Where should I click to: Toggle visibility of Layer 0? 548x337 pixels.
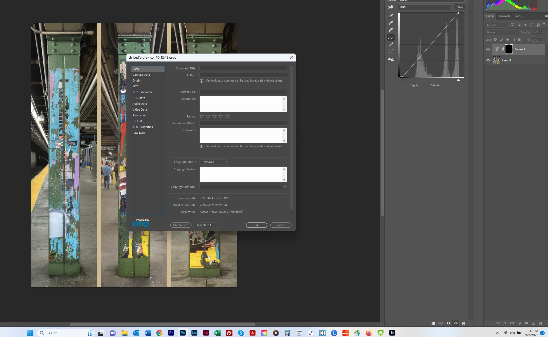pyautogui.click(x=488, y=60)
